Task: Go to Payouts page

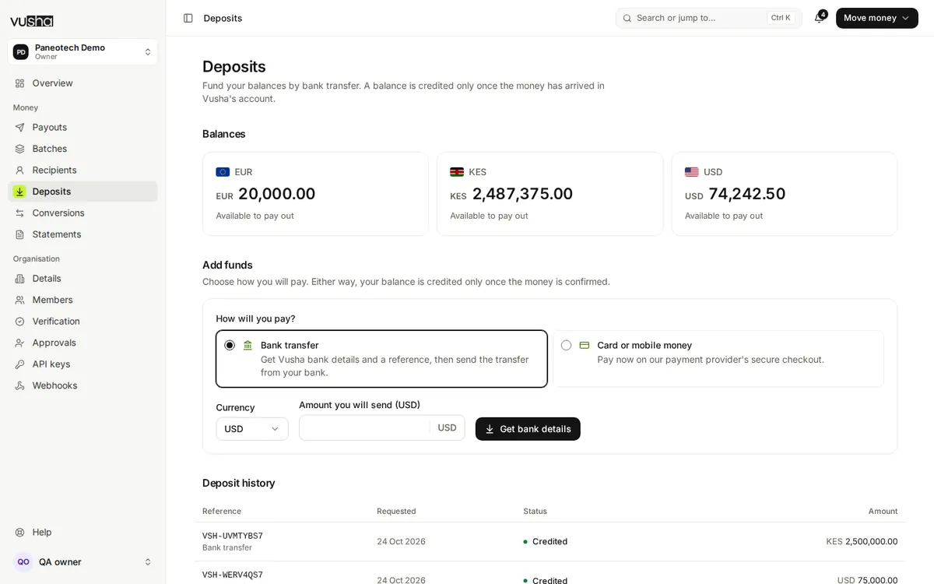Action: (x=83, y=127)
